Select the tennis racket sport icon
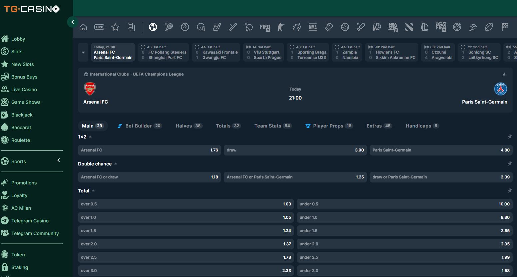517x277 pixels. pos(169,27)
